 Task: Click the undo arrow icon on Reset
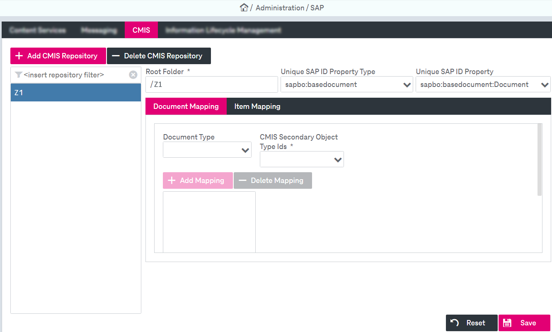pyautogui.click(x=455, y=322)
